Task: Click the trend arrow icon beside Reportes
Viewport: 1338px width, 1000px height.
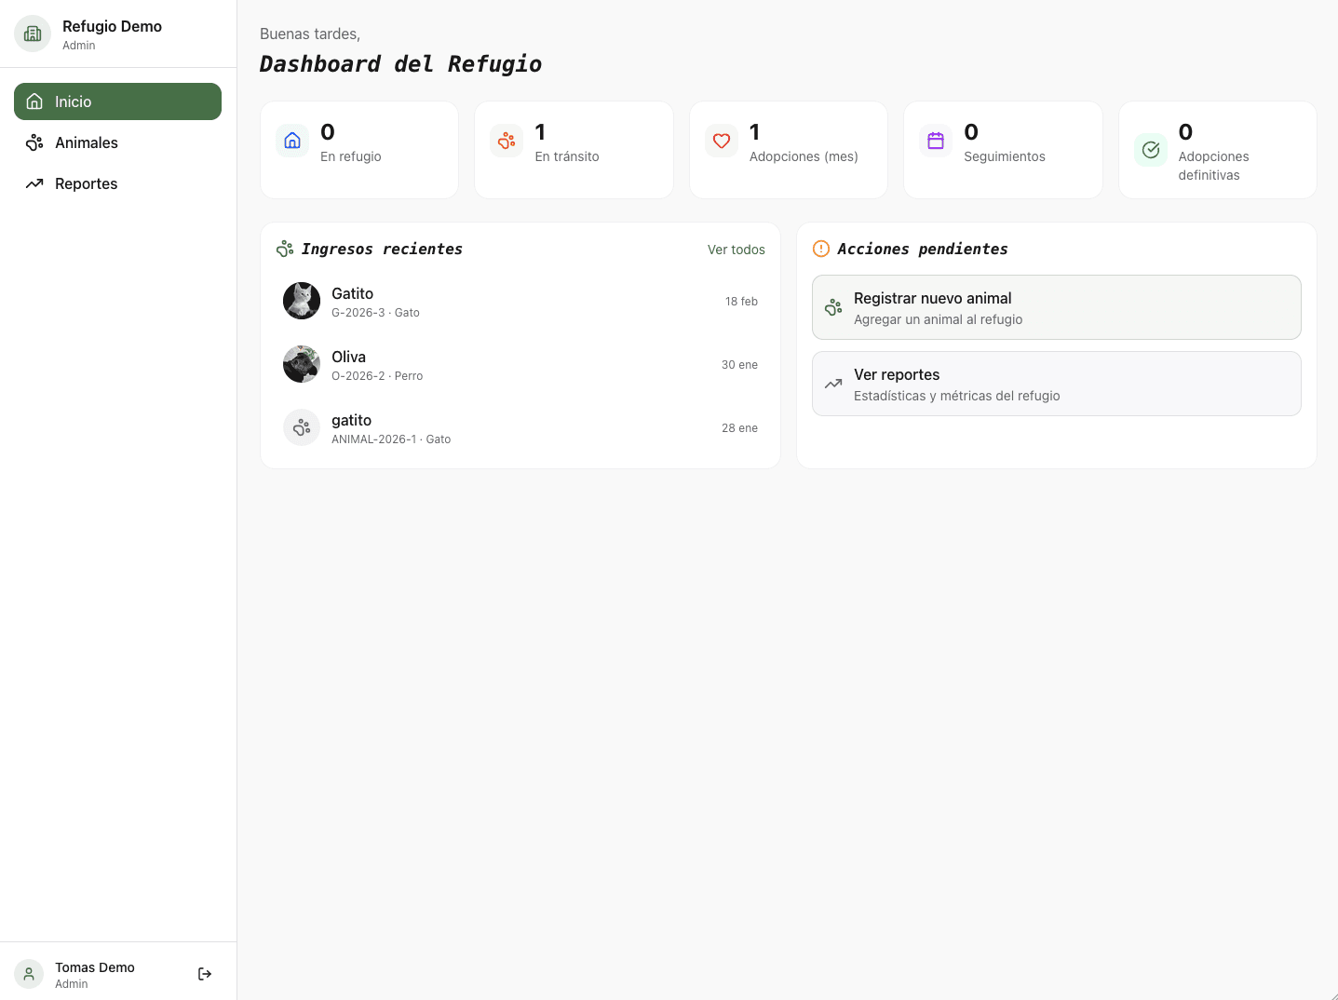Action: click(x=34, y=183)
